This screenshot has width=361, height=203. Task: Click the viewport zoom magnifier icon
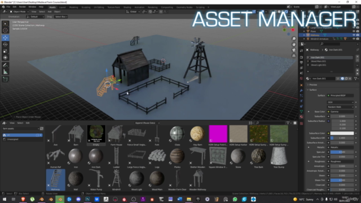(294, 39)
